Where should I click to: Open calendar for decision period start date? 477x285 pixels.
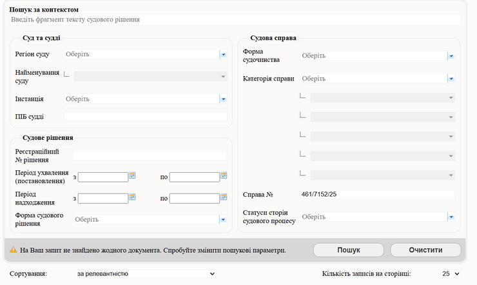[x=132, y=175]
